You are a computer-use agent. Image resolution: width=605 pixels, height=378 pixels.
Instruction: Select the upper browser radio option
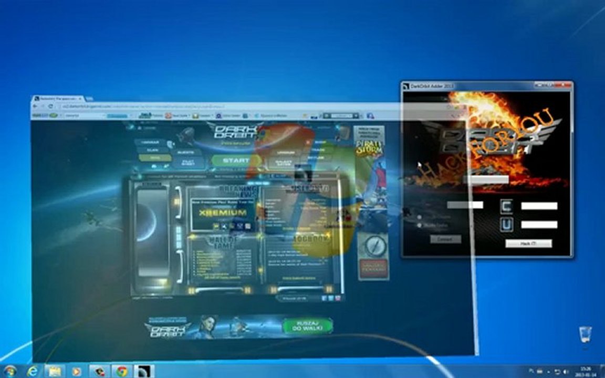pos(419,217)
